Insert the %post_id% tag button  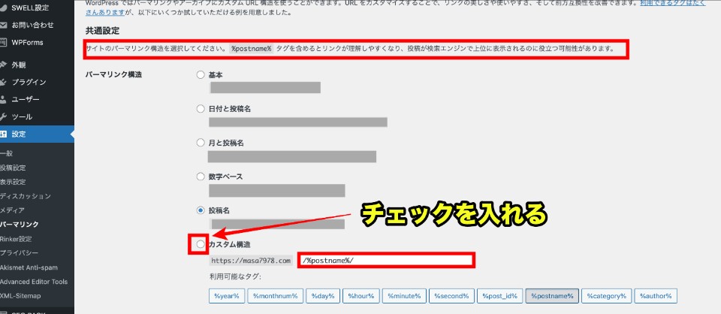(500, 296)
